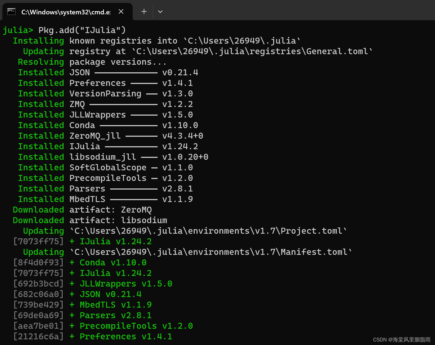
Task: Select the Installed ZMQ v1.2.2 entry
Action: [106, 104]
